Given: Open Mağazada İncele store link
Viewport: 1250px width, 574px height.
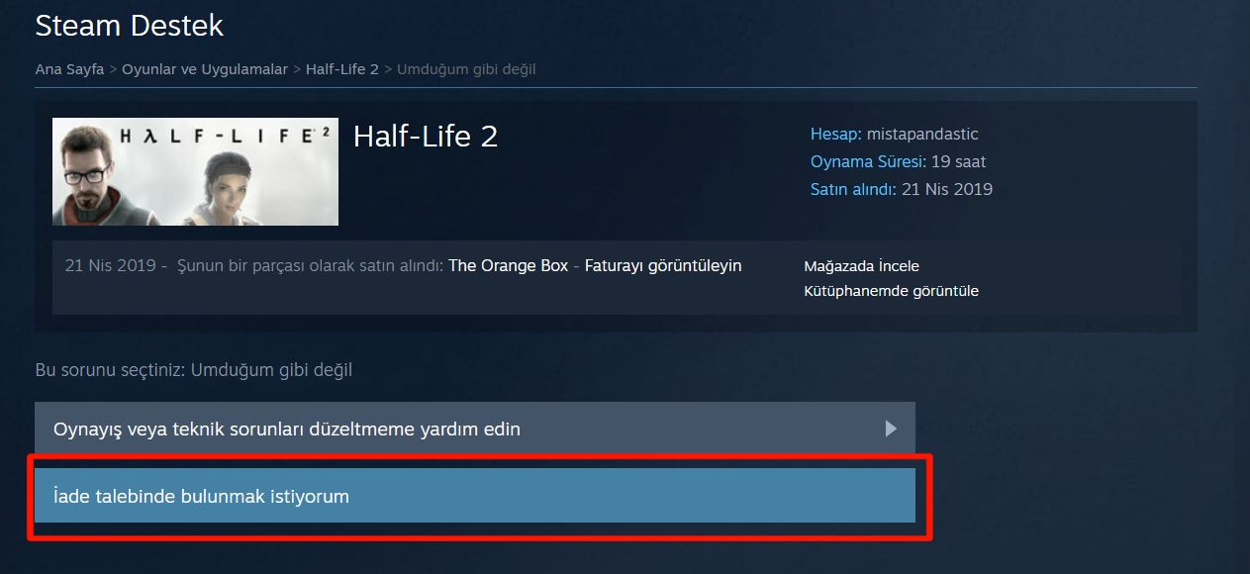Looking at the screenshot, I should (x=862, y=266).
